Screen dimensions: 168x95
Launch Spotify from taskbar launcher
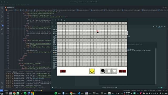click(x=25, y=93)
